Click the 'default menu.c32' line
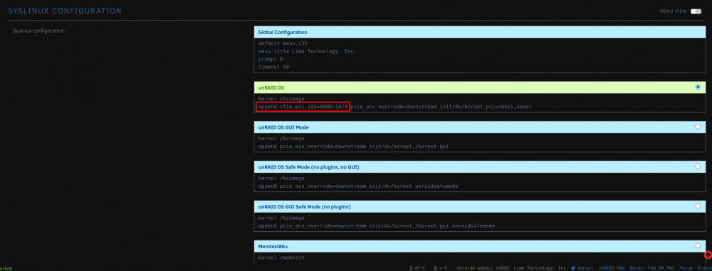The height and width of the screenshot is (271, 712). coord(283,43)
